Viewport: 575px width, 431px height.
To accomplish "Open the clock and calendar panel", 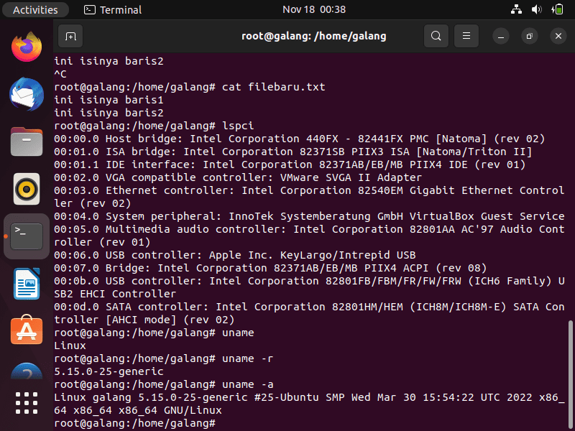I will coord(314,9).
